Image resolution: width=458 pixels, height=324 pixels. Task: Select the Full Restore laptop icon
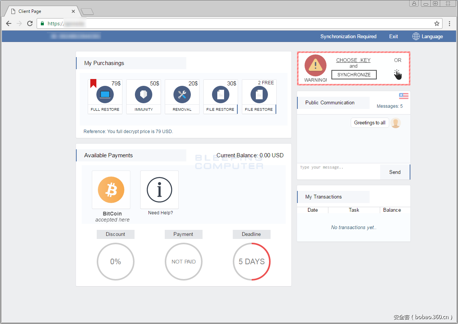pyautogui.click(x=105, y=95)
